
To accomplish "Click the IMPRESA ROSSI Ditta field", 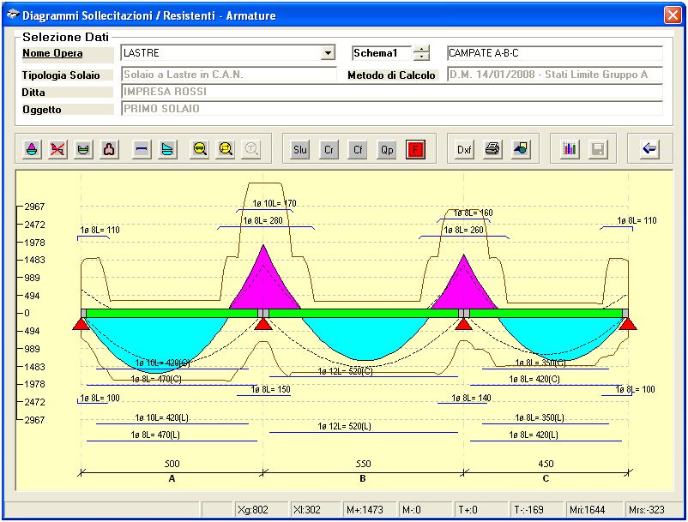I will [392, 92].
